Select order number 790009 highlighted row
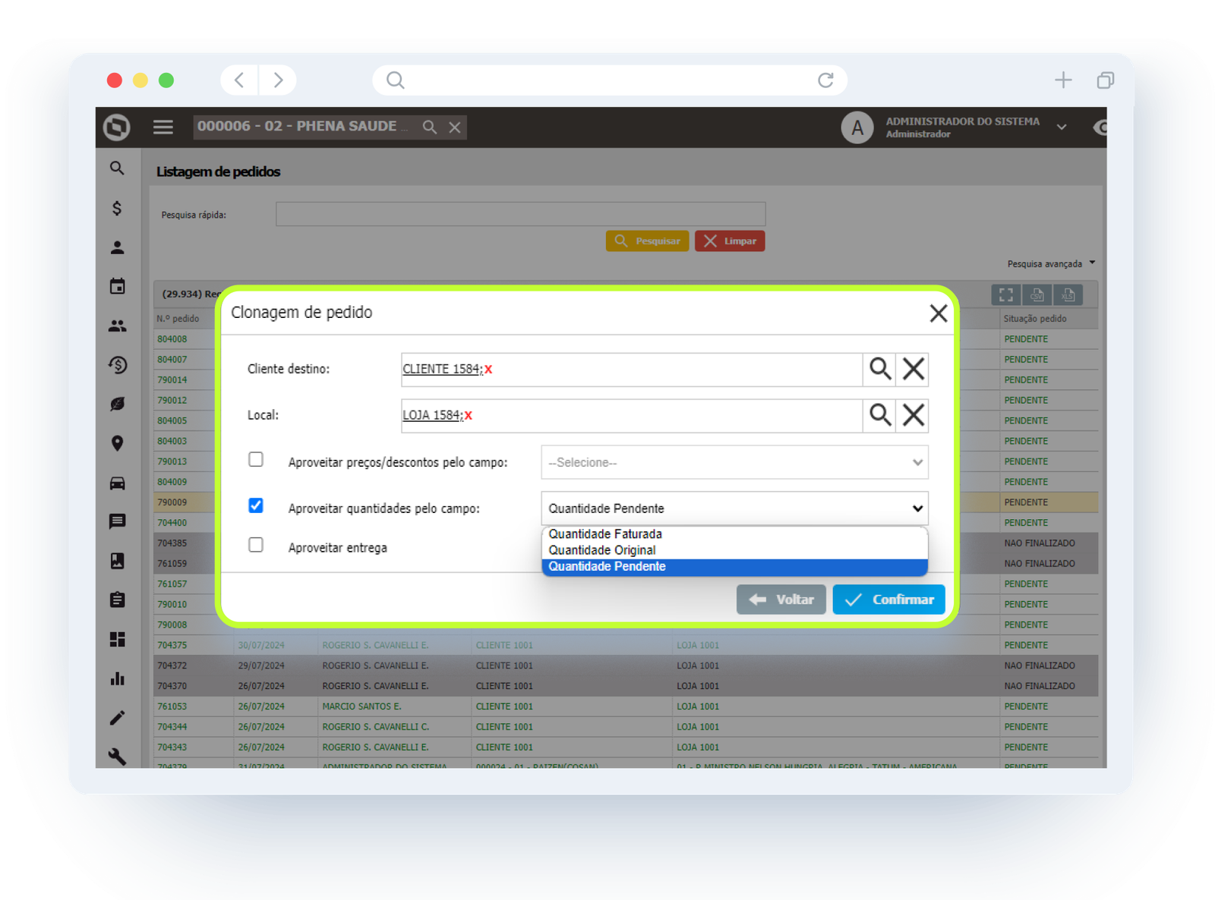This screenshot has height=900, width=1215. (172, 502)
